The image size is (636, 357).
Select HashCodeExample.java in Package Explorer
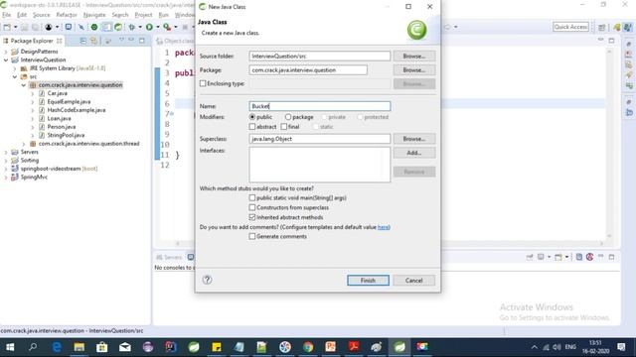[77, 110]
